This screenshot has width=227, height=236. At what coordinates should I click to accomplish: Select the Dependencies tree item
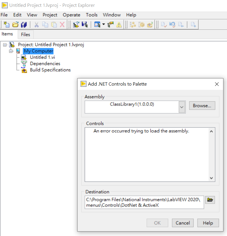coord(45,64)
